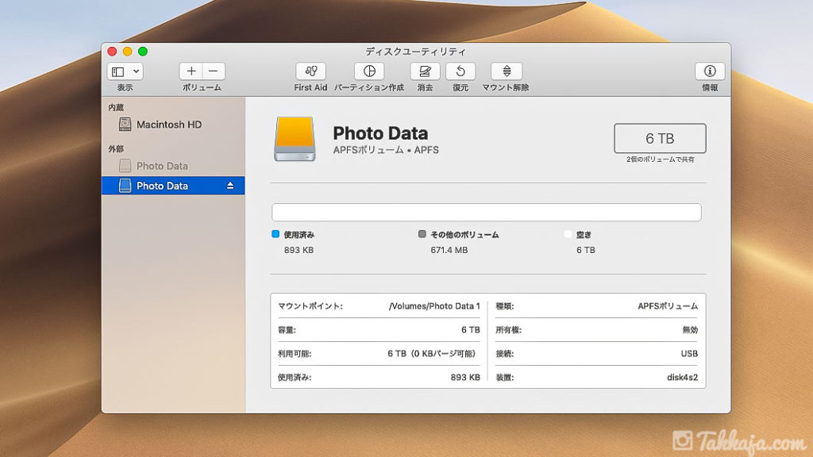Click the white Free (空き) legend swatch
Screen dimensions: 813x457
[x=568, y=235]
